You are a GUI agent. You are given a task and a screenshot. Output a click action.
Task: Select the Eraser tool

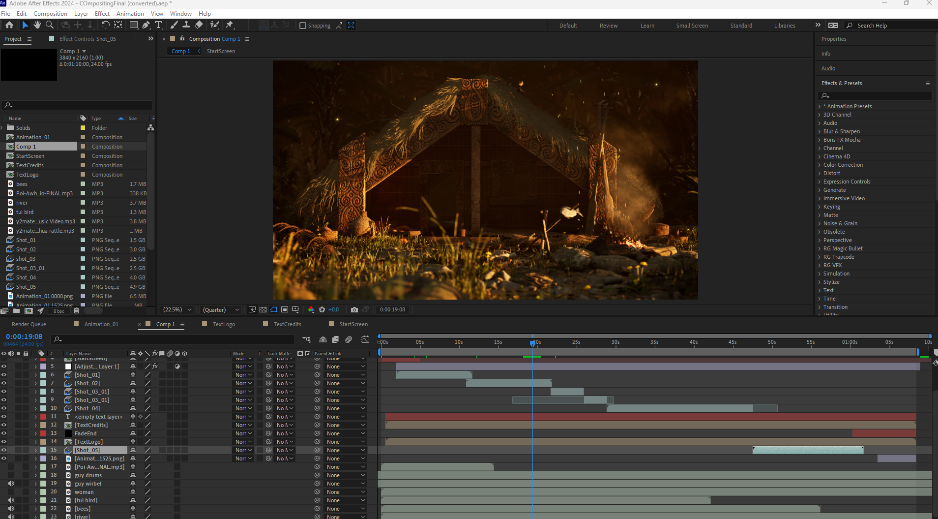(199, 25)
